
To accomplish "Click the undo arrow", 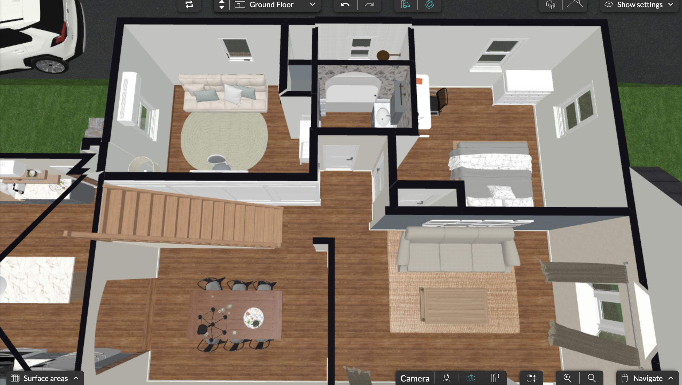I will 345,5.
